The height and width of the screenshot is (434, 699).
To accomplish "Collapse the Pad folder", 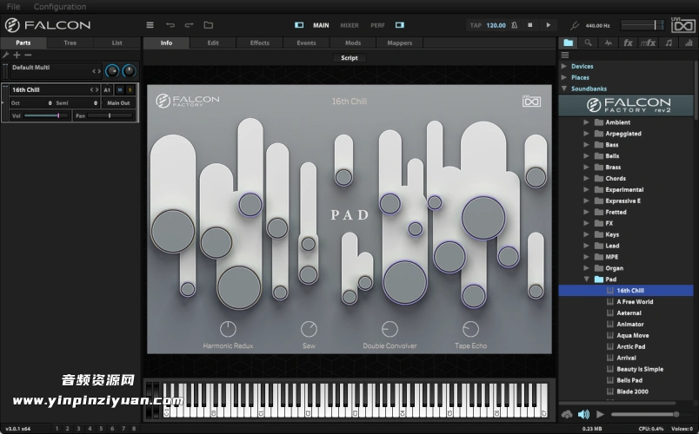I will pos(586,279).
